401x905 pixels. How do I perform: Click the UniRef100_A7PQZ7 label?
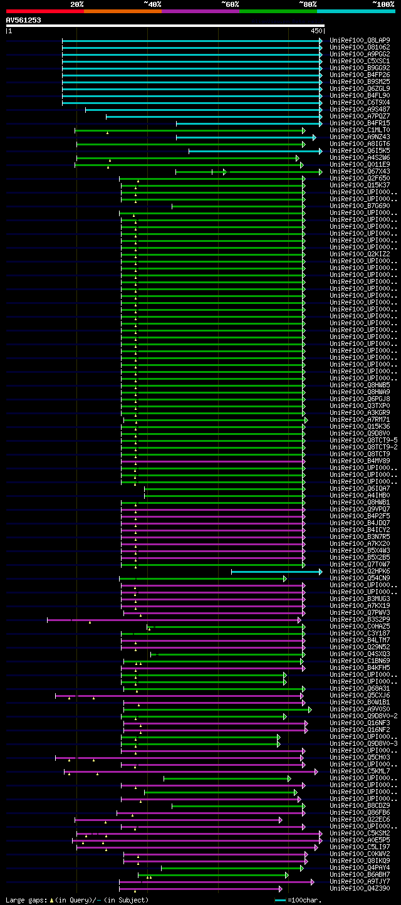point(360,117)
